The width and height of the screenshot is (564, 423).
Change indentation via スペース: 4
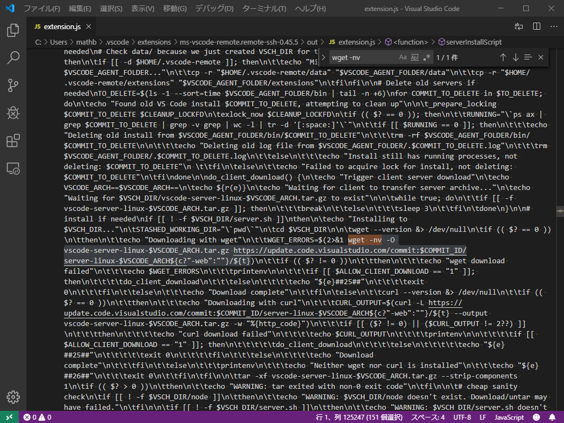pos(427,417)
